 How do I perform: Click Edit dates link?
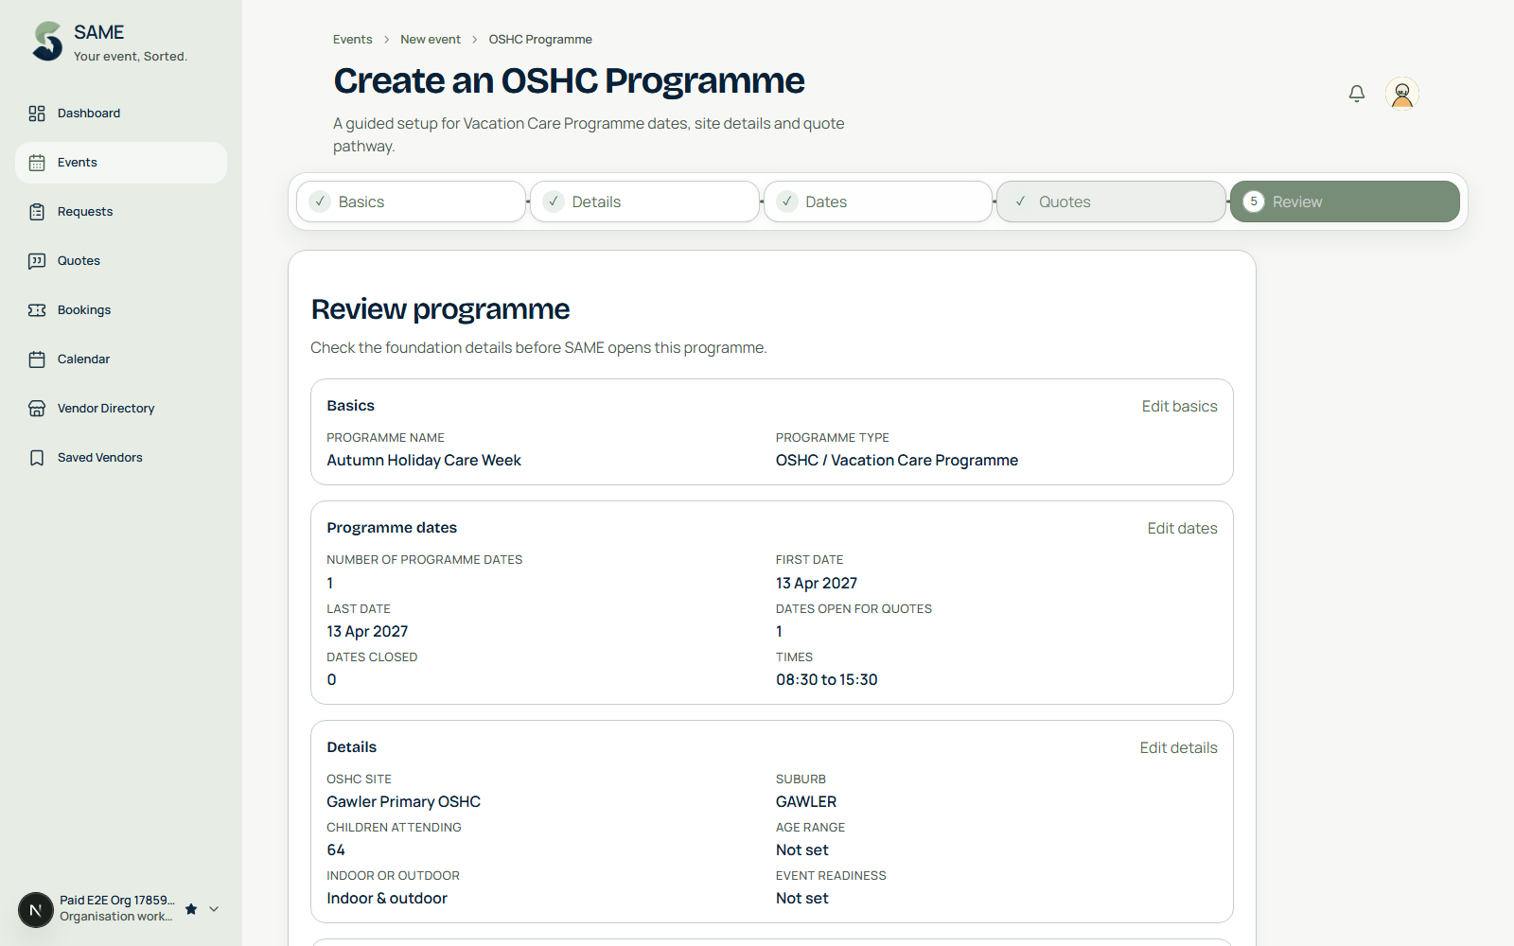click(1182, 529)
